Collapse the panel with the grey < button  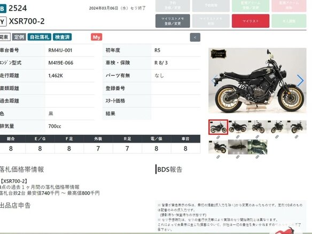195,37
